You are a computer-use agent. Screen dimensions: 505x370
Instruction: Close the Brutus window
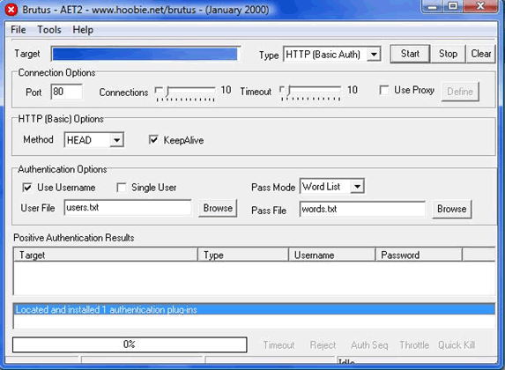480,6
